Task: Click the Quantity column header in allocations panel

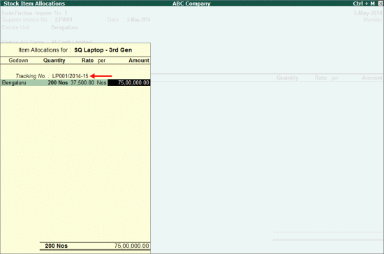Action: (54, 61)
